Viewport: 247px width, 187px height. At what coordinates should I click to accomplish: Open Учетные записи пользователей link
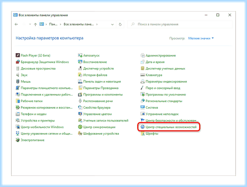coord(106,120)
